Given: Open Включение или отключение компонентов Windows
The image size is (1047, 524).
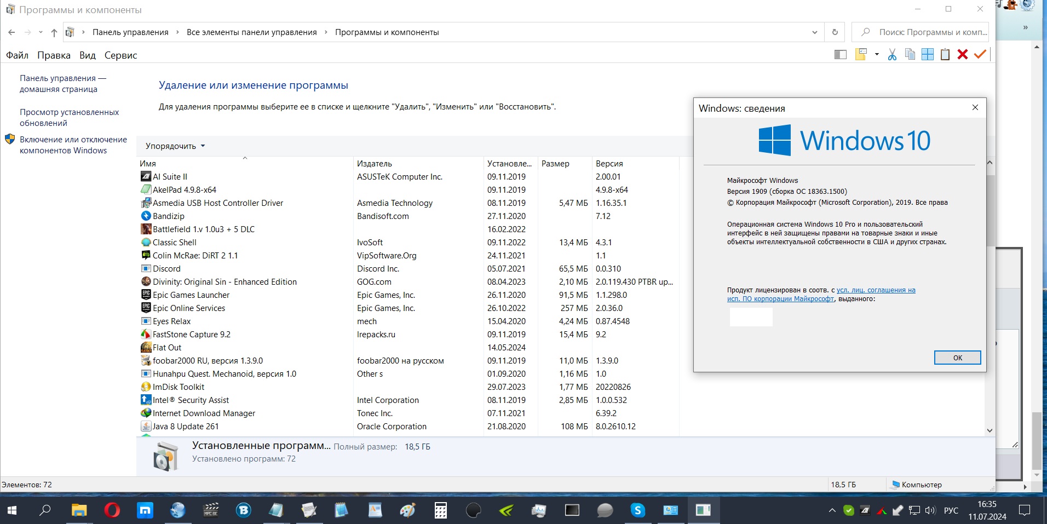Looking at the screenshot, I should 73,145.
